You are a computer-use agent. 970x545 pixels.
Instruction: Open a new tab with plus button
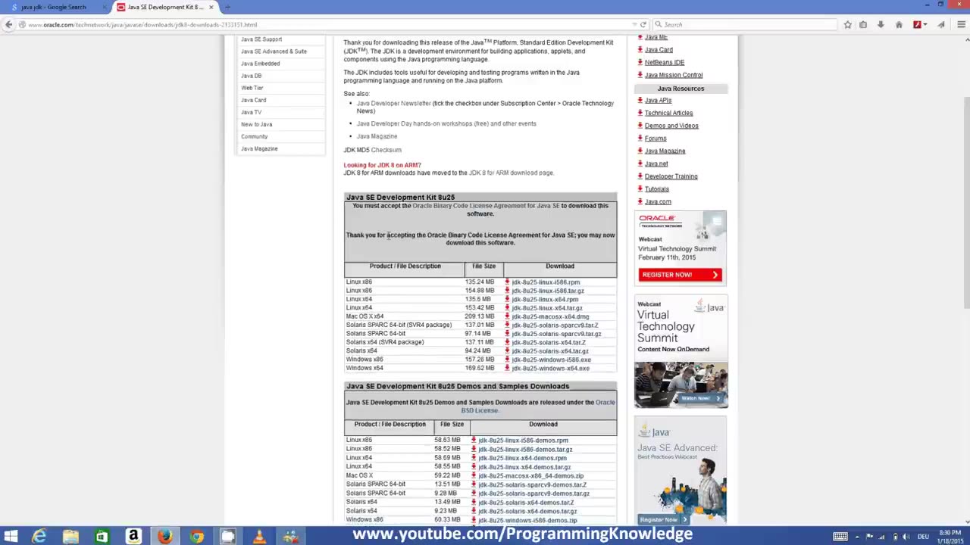point(227,7)
